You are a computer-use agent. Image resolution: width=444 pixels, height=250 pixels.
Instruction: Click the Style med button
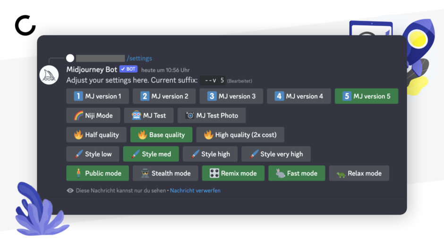click(x=151, y=154)
